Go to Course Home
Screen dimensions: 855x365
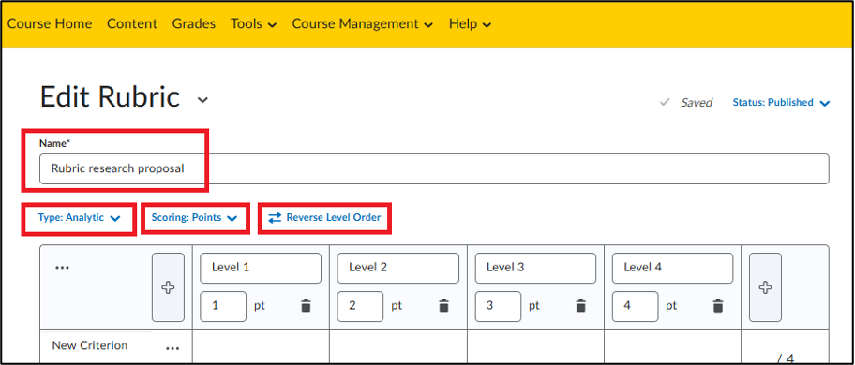[50, 24]
